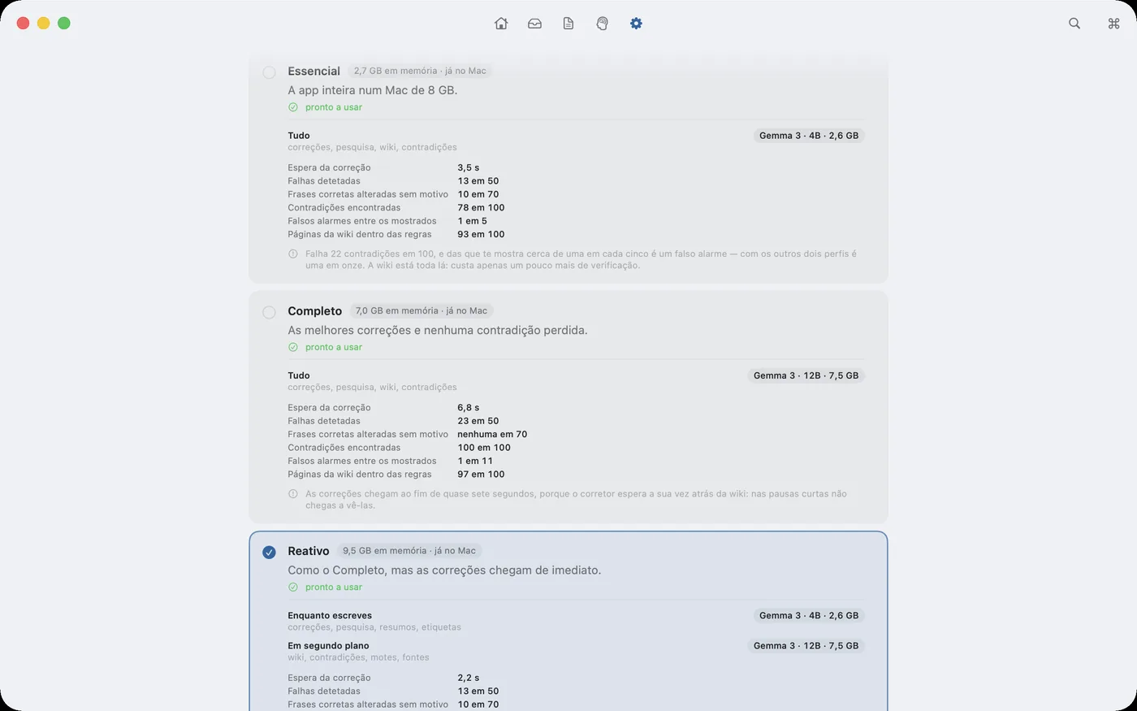Click the info icon under Essencial stats
Viewport: 1137px width, 711px height.
coord(293,254)
